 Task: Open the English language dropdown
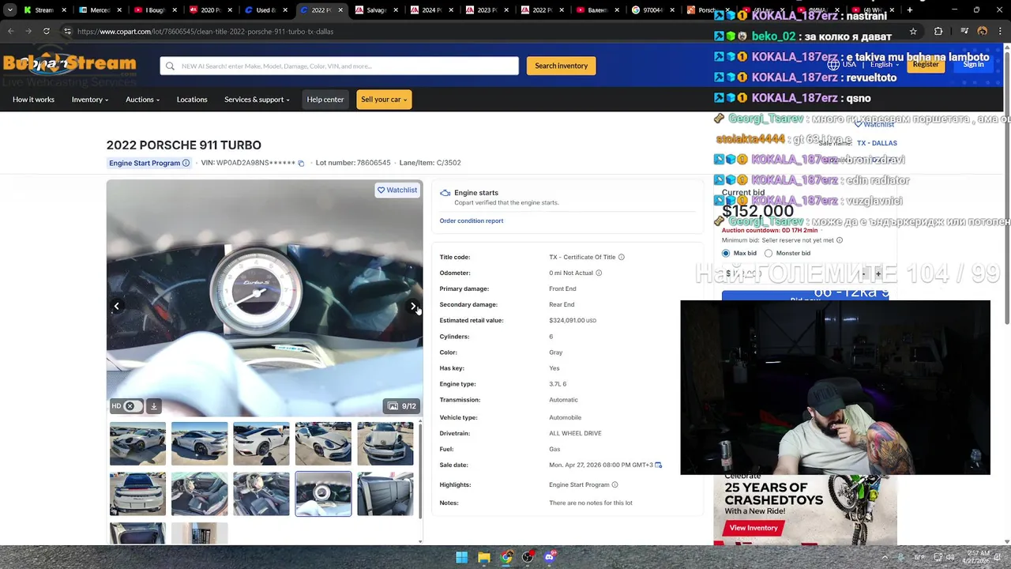coord(885,65)
